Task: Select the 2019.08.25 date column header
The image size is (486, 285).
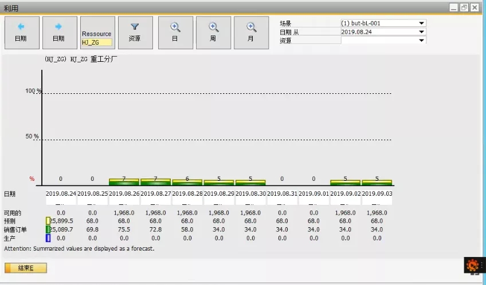Action: (92, 193)
